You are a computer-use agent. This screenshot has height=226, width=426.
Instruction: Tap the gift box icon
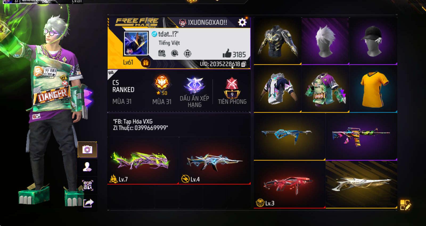(146, 63)
